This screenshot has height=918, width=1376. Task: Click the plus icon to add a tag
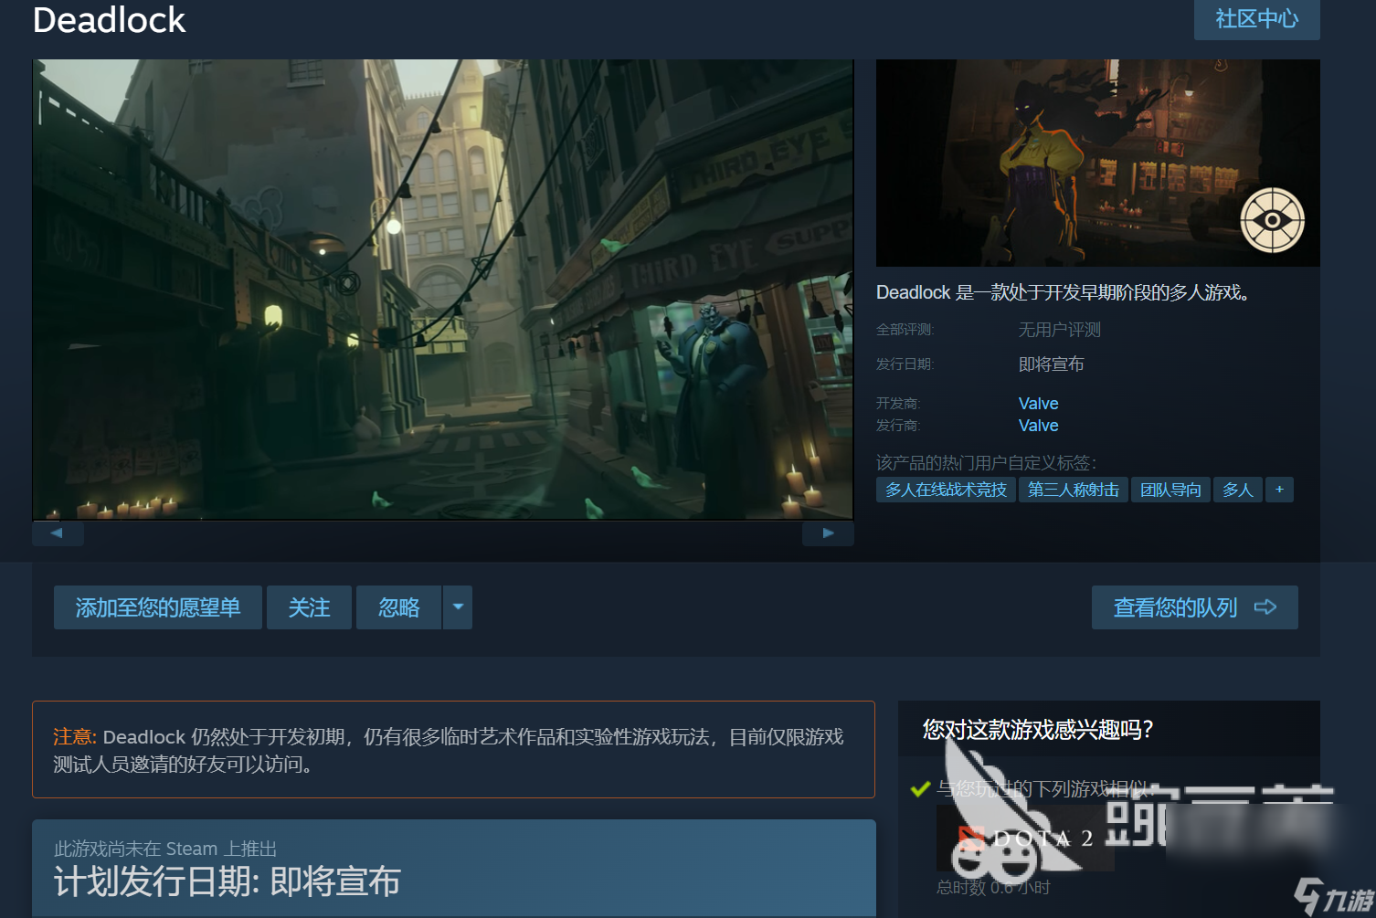coord(1279,490)
